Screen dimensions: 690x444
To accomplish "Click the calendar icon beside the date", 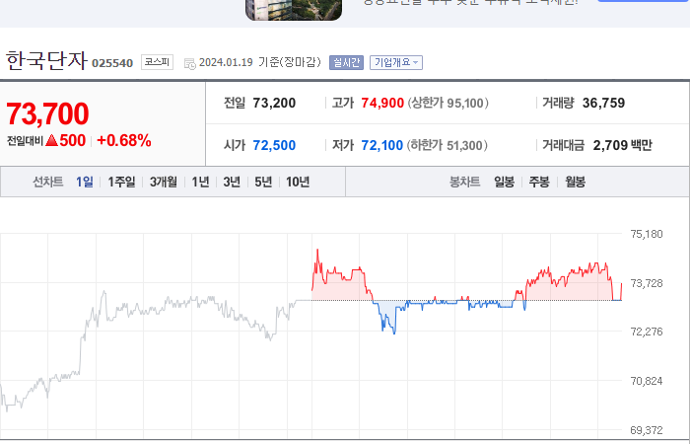I will point(189,63).
